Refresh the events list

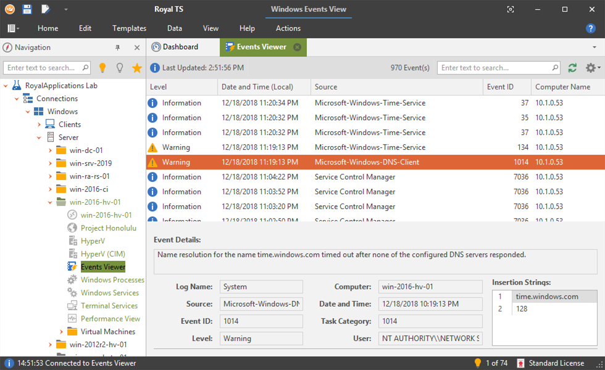coord(572,68)
